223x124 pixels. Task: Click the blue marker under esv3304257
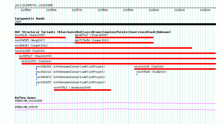37,85
